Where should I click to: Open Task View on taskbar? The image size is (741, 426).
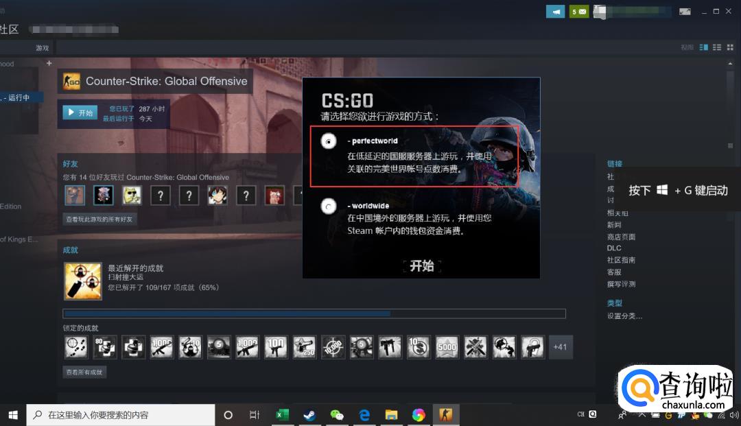tap(255, 415)
